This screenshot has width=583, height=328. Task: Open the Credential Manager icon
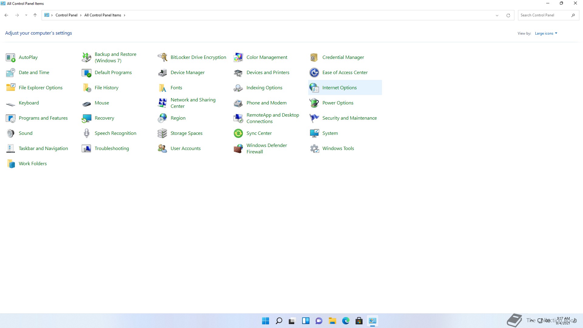pyautogui.click(x=314, y=57)
